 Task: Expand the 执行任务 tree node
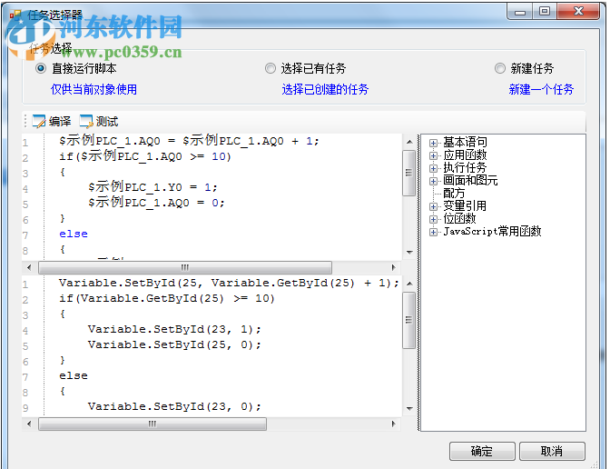(433, 168)
